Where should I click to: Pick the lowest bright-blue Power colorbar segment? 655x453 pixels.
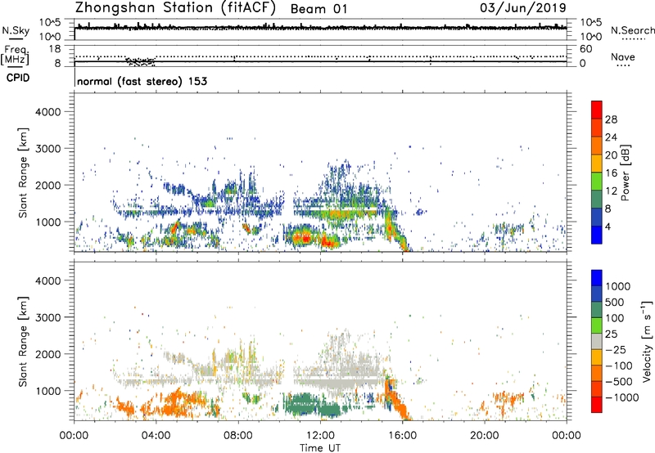tap(597, 235)
